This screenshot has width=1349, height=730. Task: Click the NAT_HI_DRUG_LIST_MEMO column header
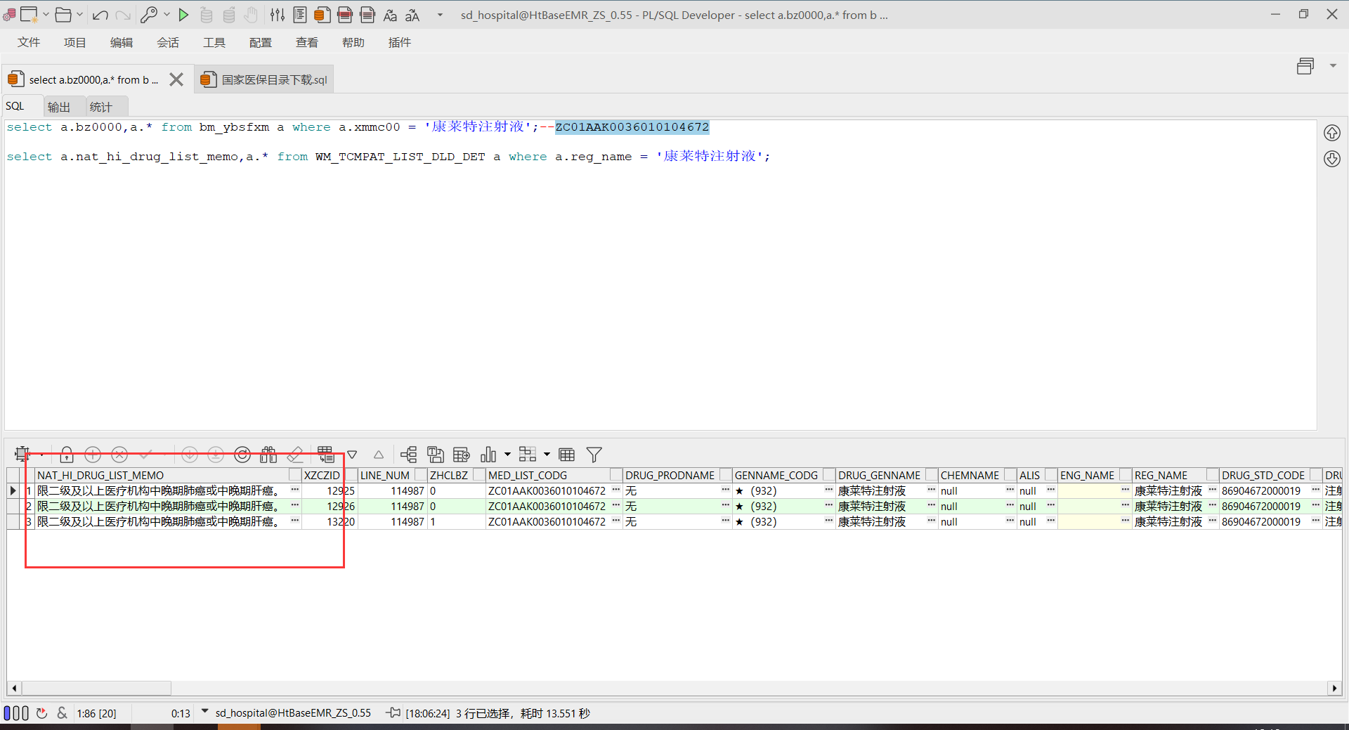pyautogui.click(x=168, y=476)
